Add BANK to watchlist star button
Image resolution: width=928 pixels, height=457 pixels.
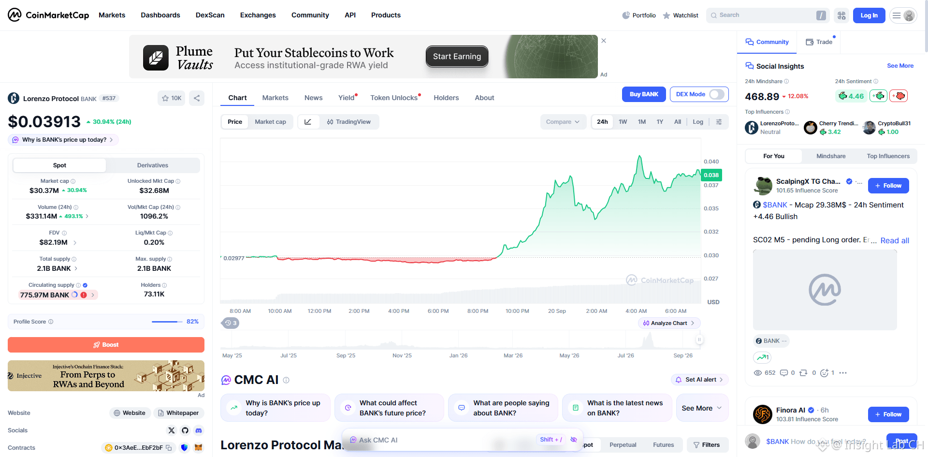pos(172,98)
